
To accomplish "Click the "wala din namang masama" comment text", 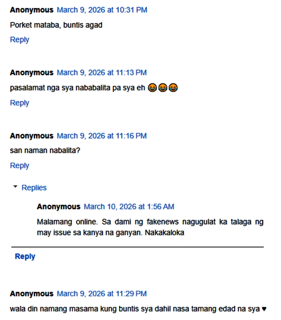I will pos(135,309).
